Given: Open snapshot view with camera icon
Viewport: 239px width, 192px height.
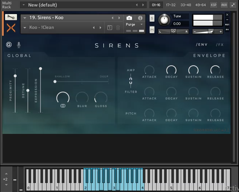Looking at the screenshot, I should click(x=129, y=18).
